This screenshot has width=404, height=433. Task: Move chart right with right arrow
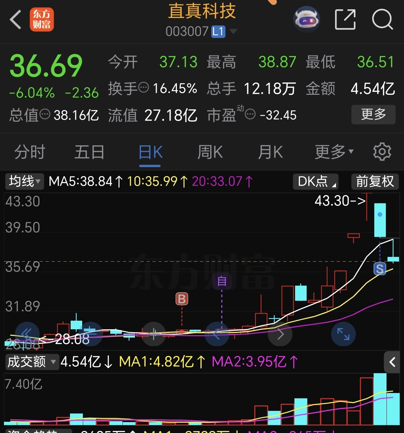point(280,334)
